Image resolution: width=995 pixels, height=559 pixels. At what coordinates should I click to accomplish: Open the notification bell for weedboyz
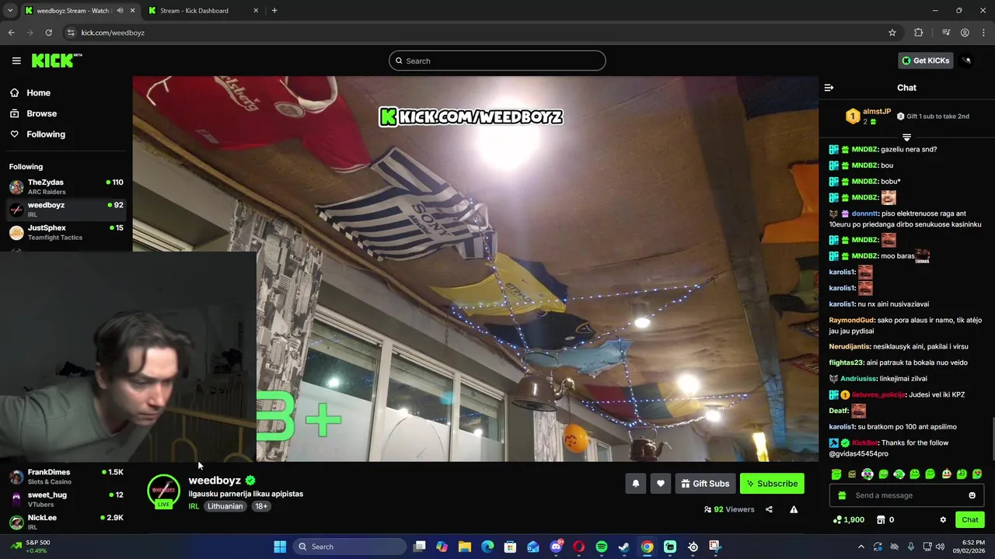636,484
